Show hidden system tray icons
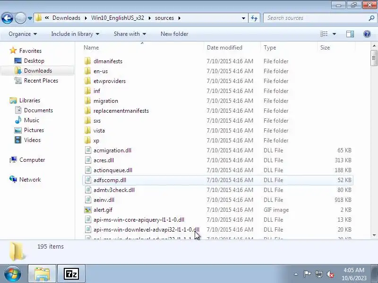The image size is (378, 283). (296, 274)
